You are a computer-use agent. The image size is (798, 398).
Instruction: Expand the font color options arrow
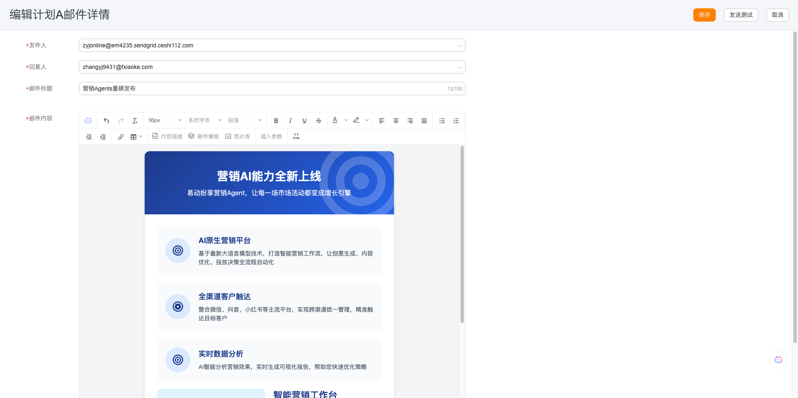(346, 120)
